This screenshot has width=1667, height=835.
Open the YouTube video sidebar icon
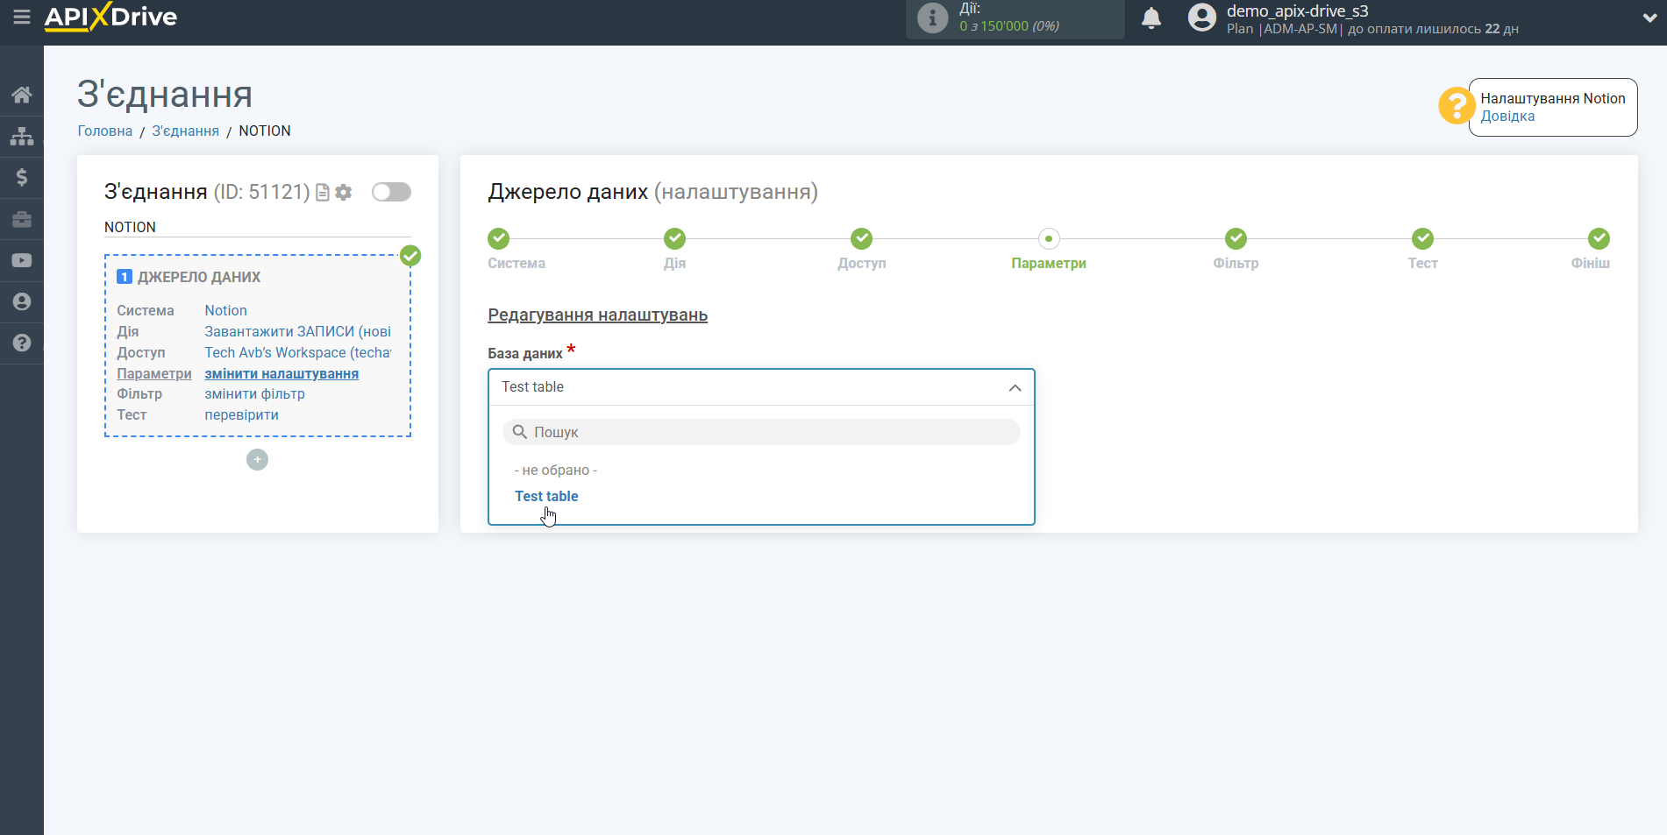coord(22,260)
